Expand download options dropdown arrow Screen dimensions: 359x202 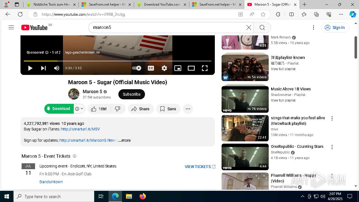click(82, 109)
